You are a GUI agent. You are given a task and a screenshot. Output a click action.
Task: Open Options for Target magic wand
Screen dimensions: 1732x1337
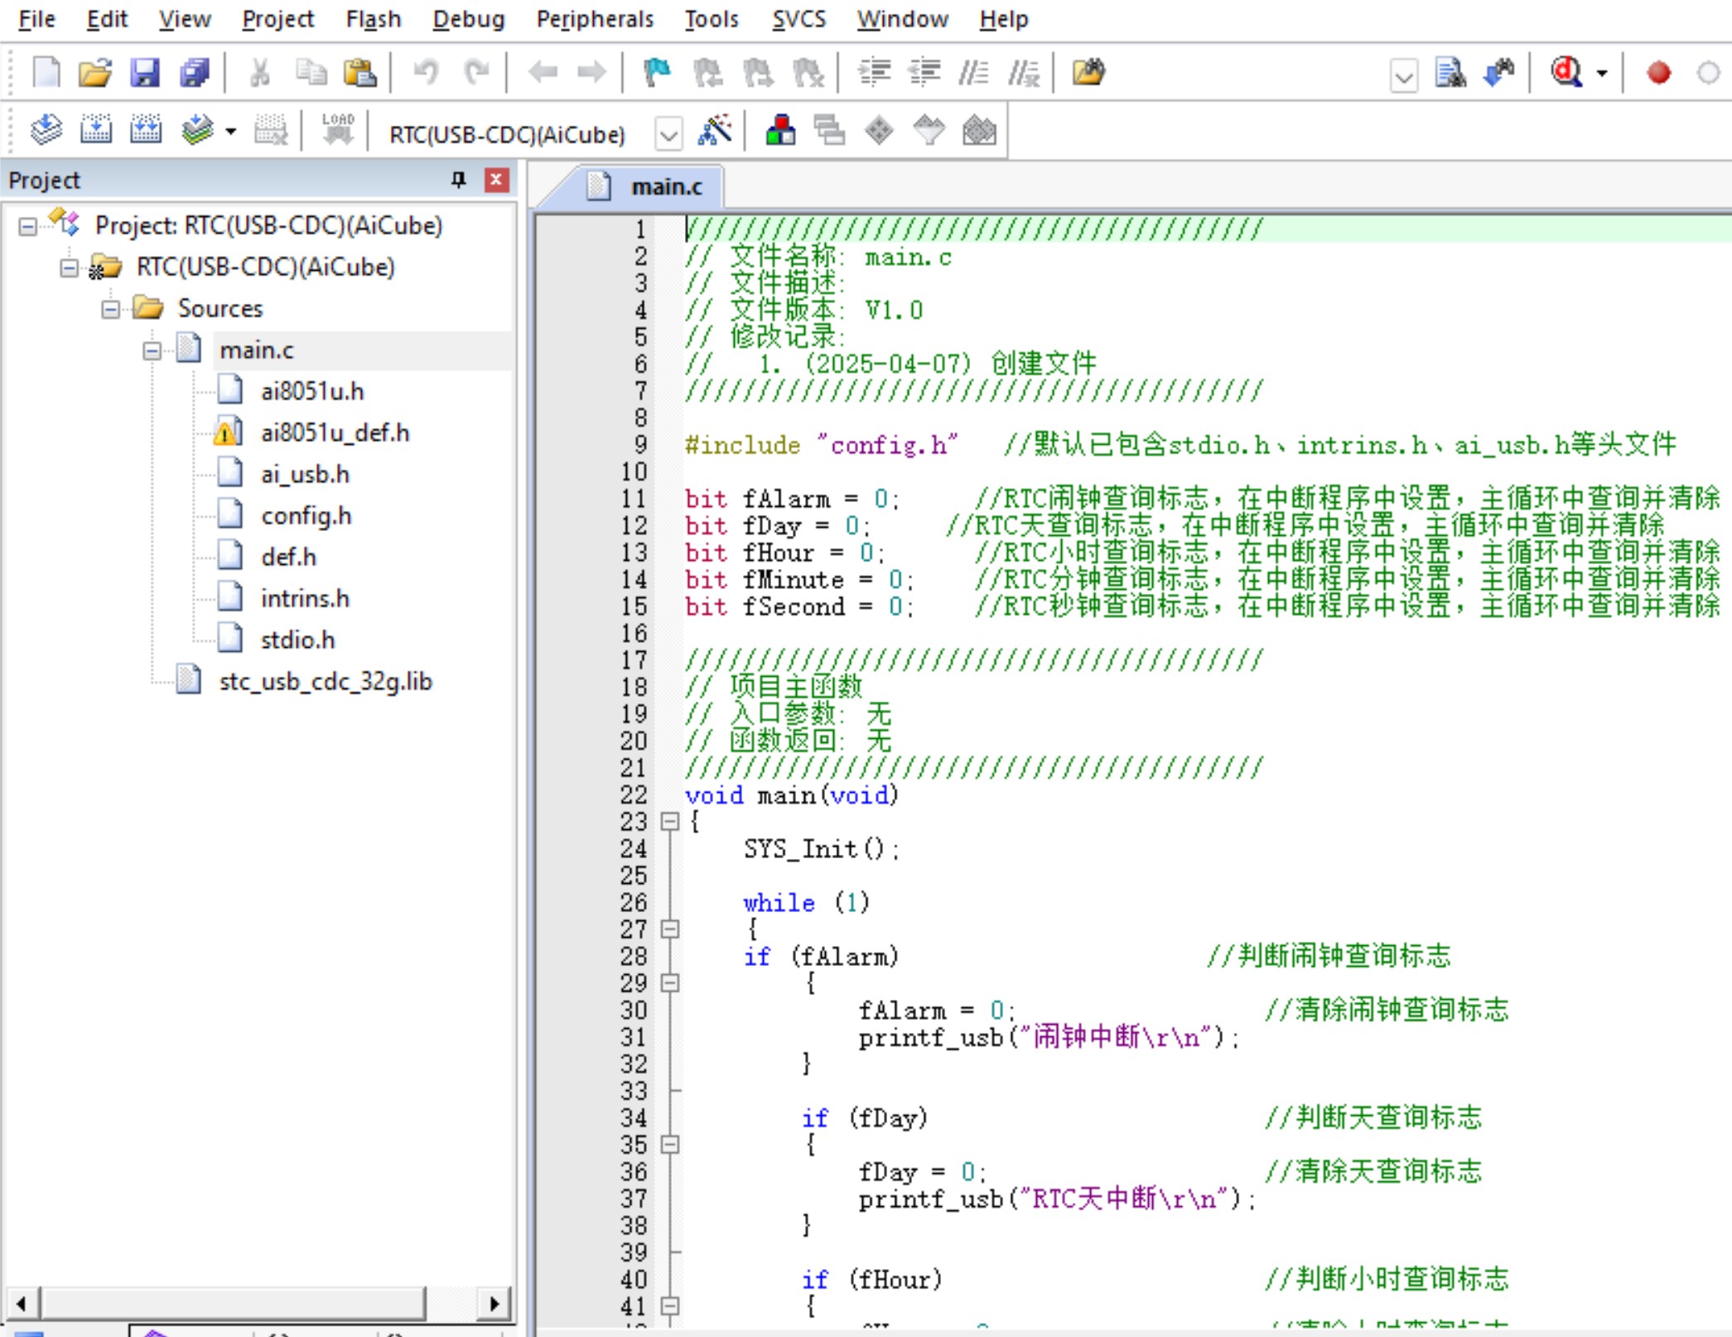tap(715, 130)
